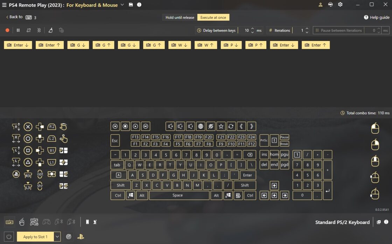Click the Esc key on virtual keyboard
392x244 pixels.
point(115,140)
